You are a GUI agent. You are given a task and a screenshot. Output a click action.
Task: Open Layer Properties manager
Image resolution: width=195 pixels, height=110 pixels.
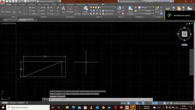pos(86,10)
